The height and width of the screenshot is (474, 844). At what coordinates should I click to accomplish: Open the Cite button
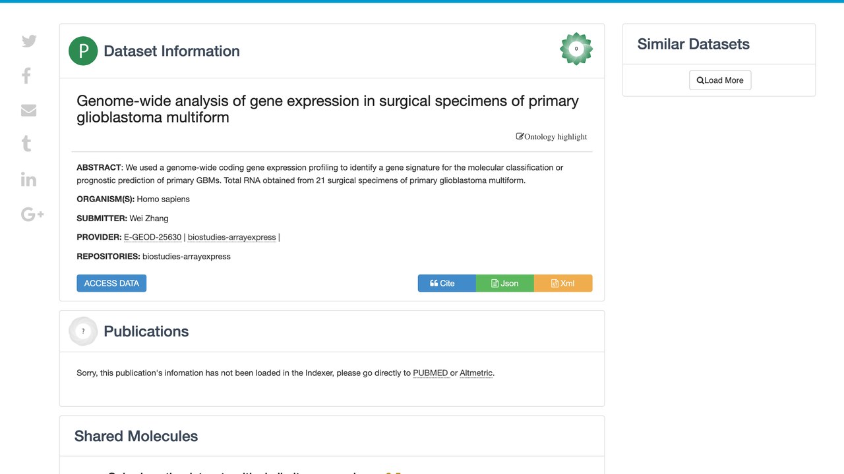pyautogui.click(x=446, y=283)
